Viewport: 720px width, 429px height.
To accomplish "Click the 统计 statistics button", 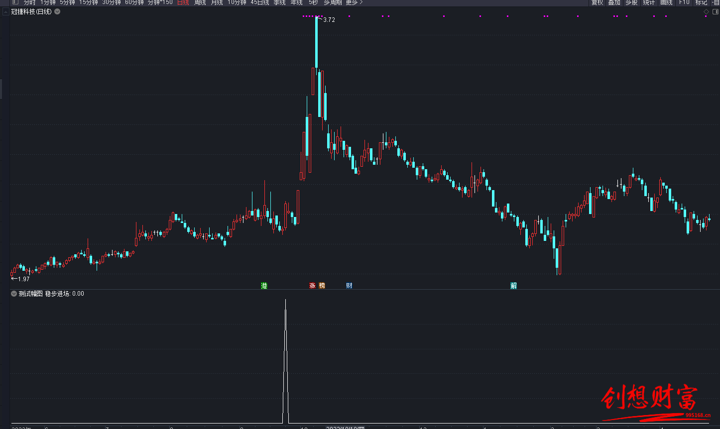I will coord(649,2).
